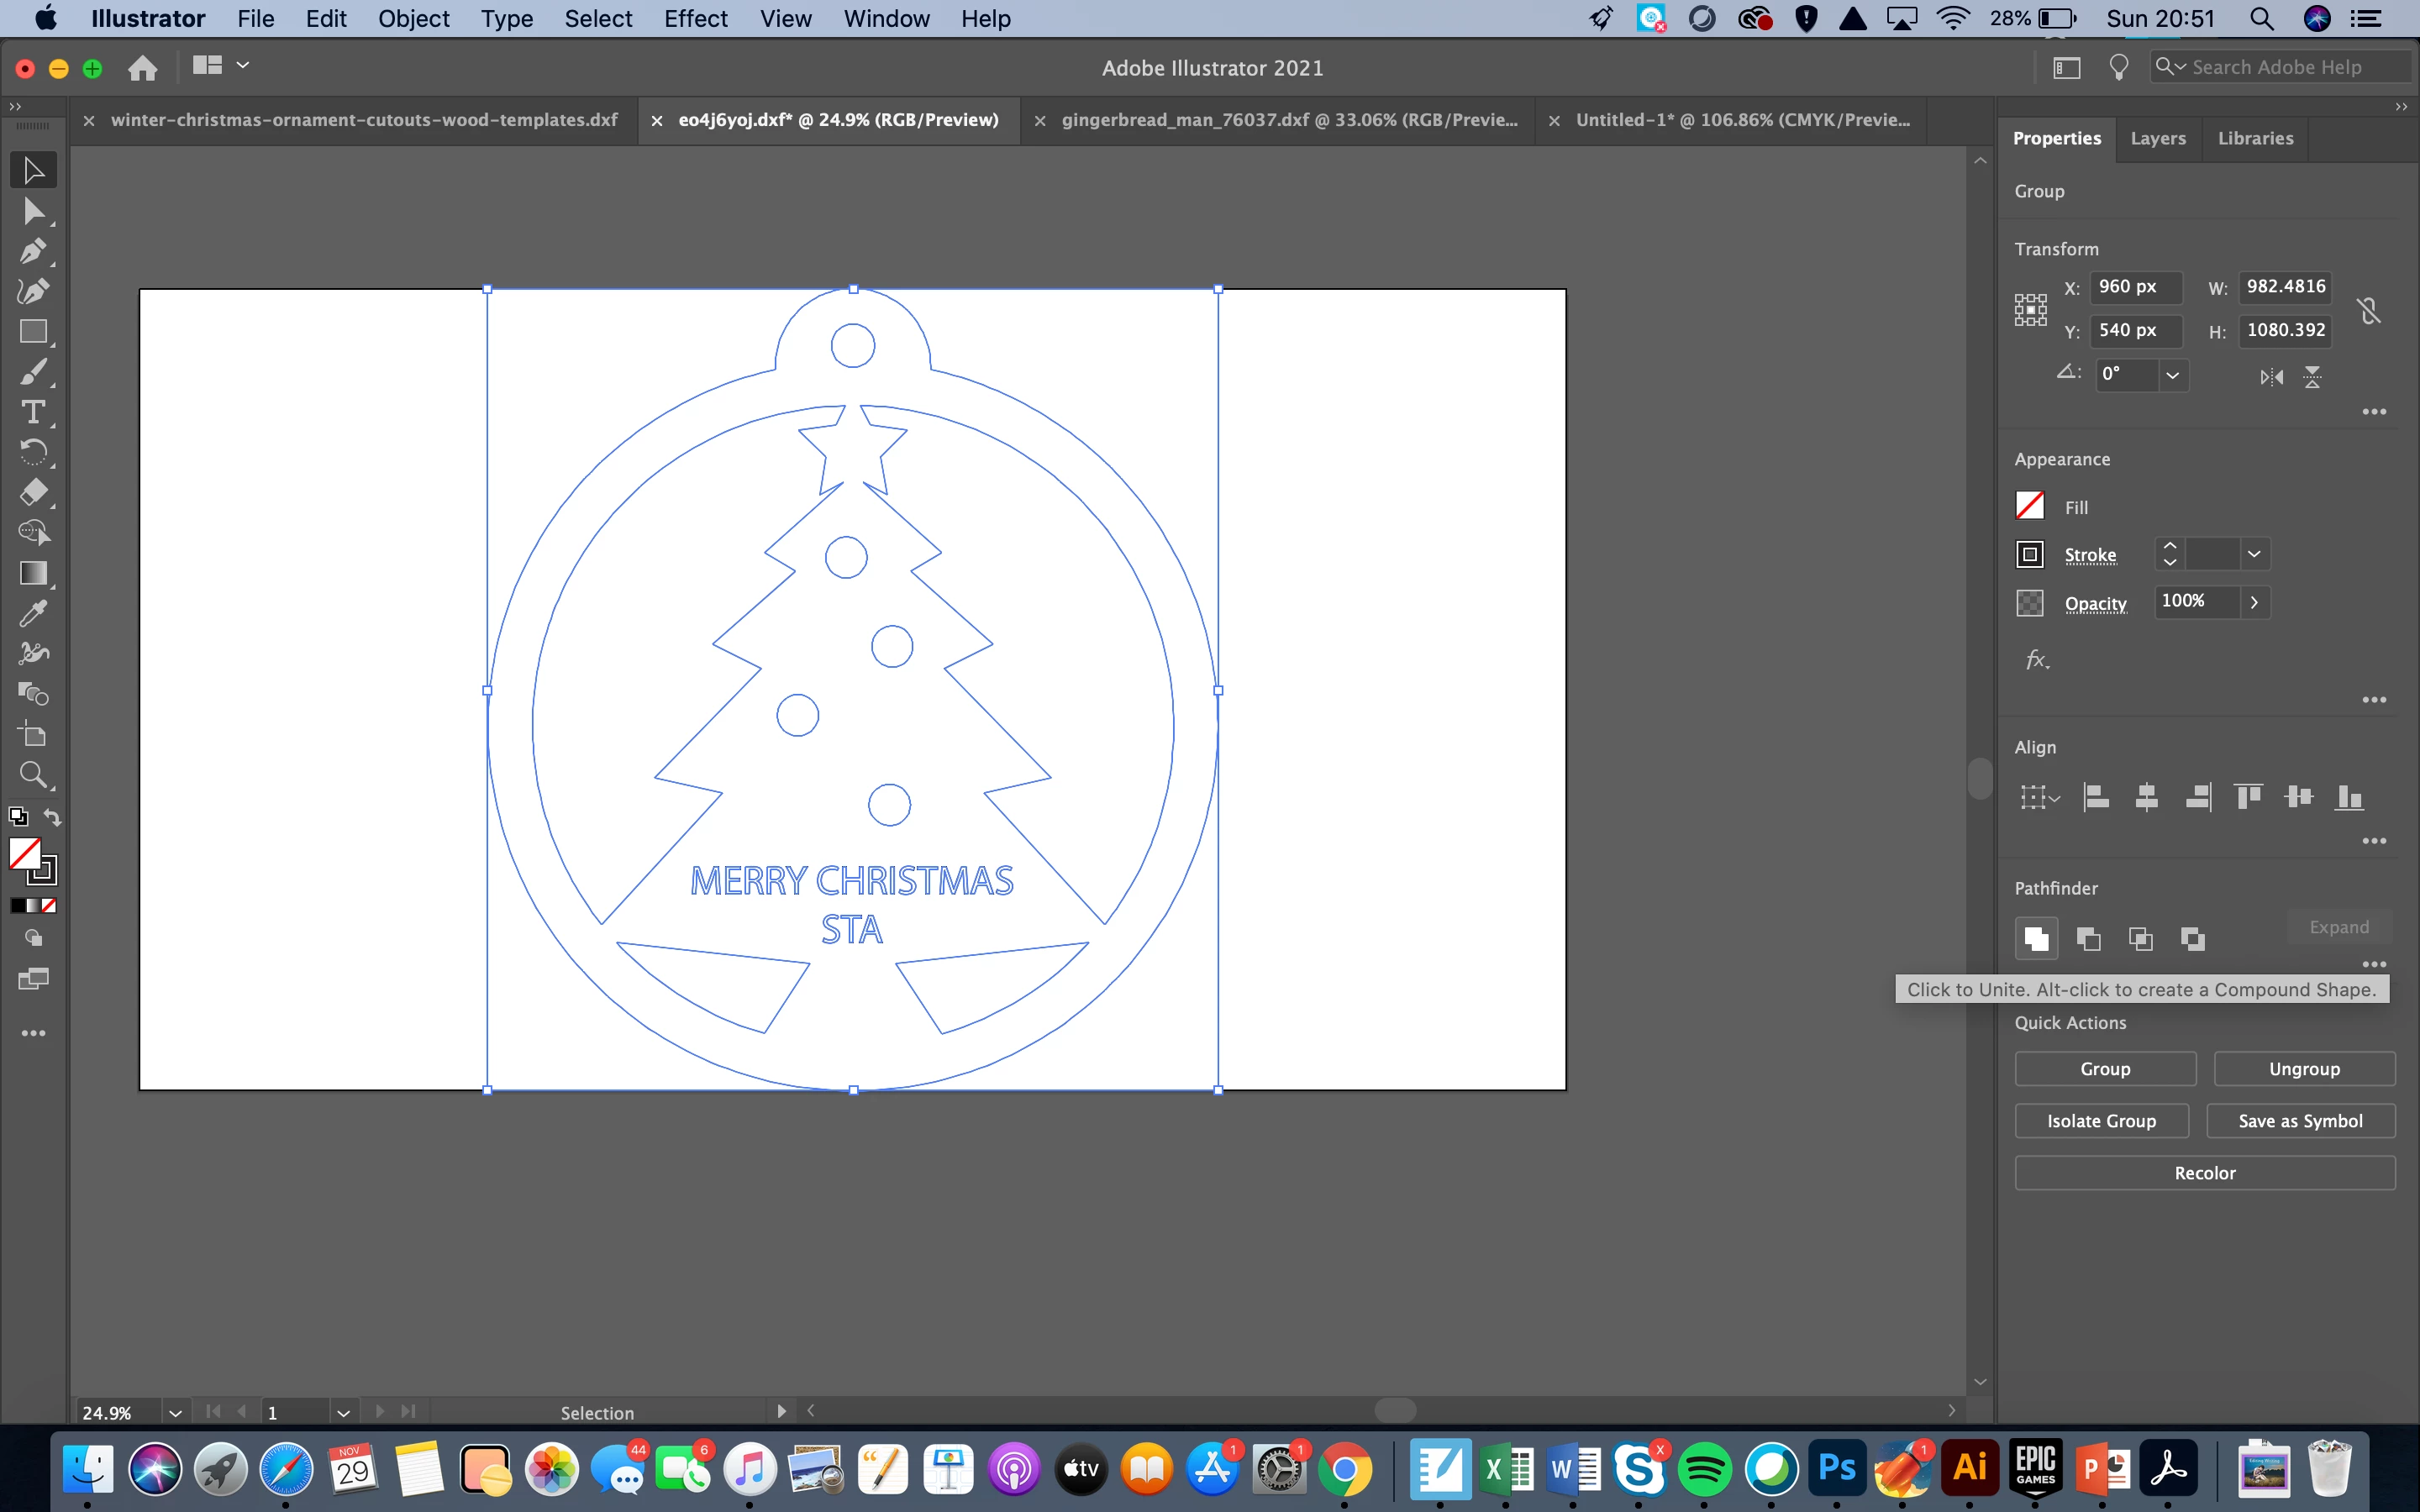Switch to the Layers tab
The image size is (2420, 1512).
[x=2157, y=138]
